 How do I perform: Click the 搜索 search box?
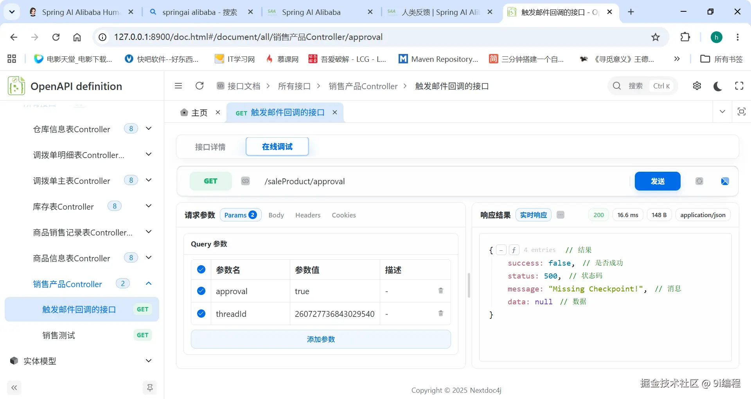(x=643, y=86)
